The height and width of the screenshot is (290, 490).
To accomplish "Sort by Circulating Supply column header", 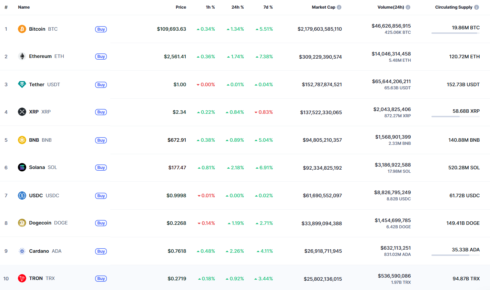I will point(454,7).
